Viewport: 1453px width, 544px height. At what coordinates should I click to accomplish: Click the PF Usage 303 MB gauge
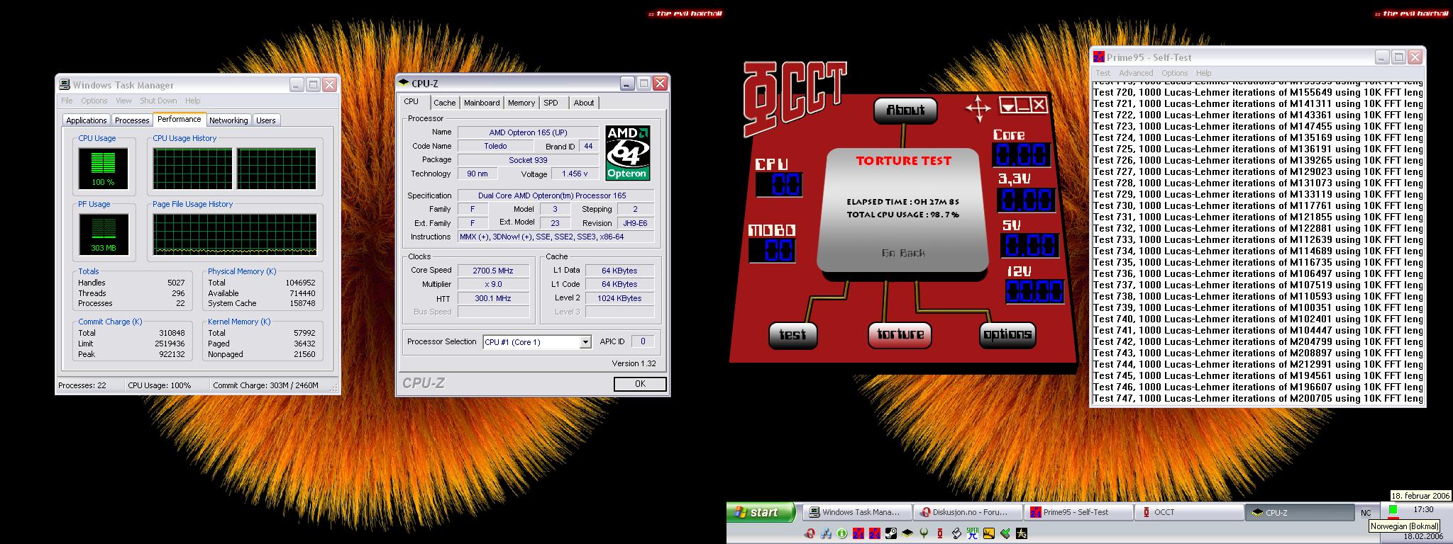coord(103,234)
